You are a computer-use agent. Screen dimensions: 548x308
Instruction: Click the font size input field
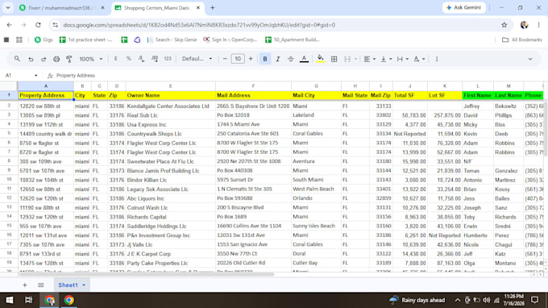click(x=238, y=59)
